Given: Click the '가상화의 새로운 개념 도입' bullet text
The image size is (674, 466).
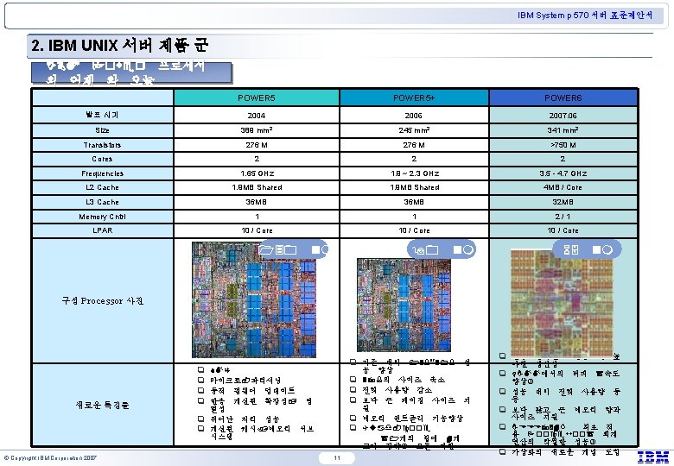Looking at the screenshot, I should 566,452.
